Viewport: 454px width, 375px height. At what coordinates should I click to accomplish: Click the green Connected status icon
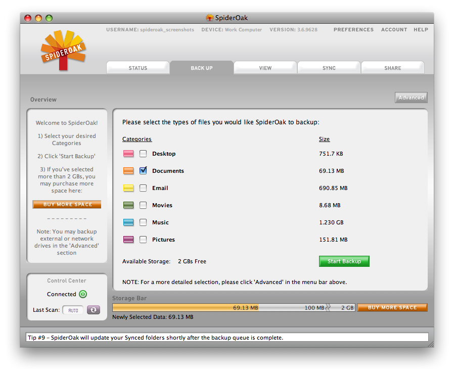(x=83, y=294)
